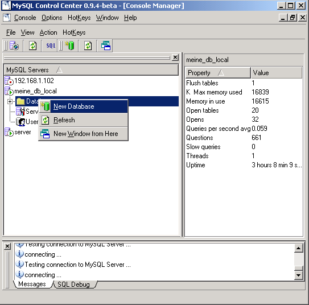Screen dimensions: 309x305
Task: Select the meine_db_local server entry
Action: pyautogui.click(x=35, y=91)
